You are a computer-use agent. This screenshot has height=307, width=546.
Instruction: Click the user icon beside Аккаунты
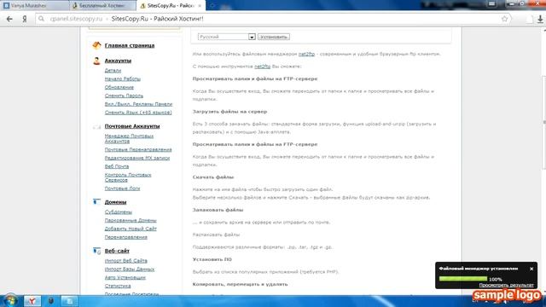pos(96,61)
